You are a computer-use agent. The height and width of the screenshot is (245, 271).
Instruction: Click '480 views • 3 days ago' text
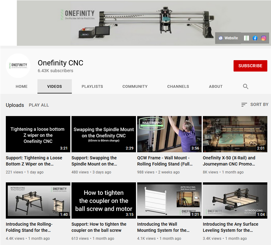click(x=91, y=172)
